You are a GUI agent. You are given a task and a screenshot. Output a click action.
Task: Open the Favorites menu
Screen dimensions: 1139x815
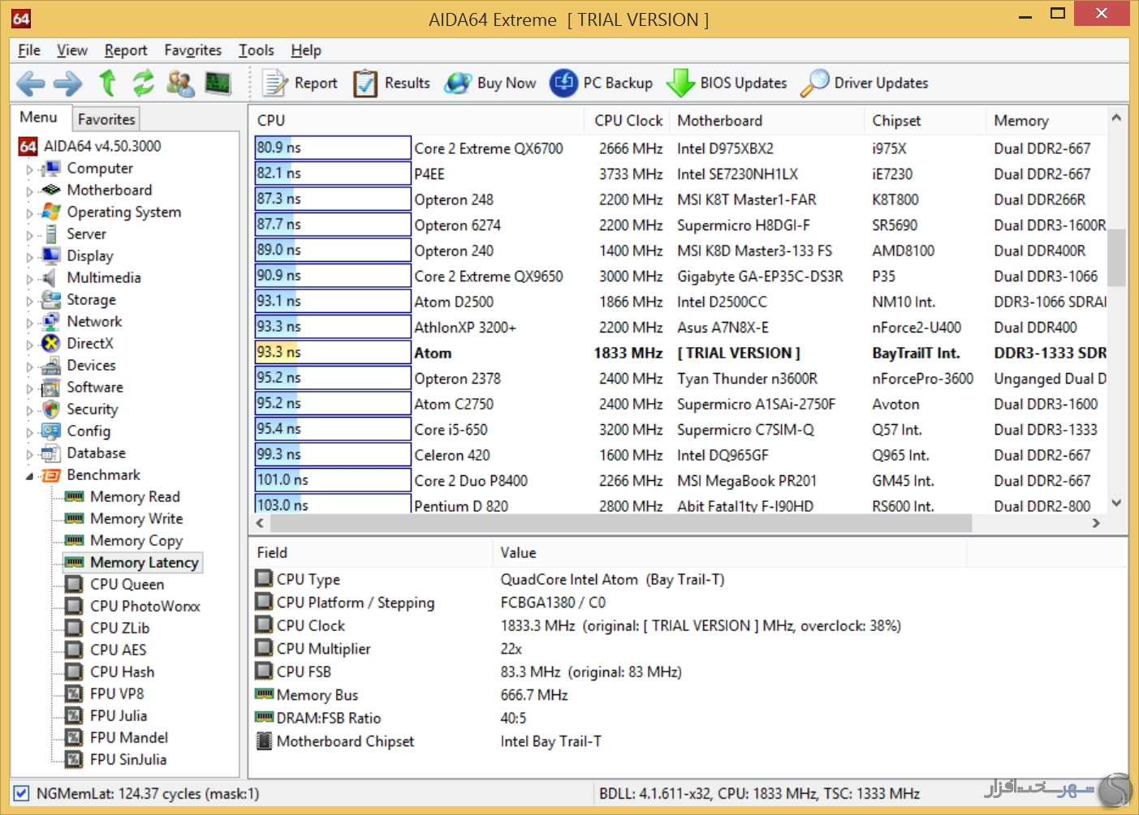coord(193,50)
